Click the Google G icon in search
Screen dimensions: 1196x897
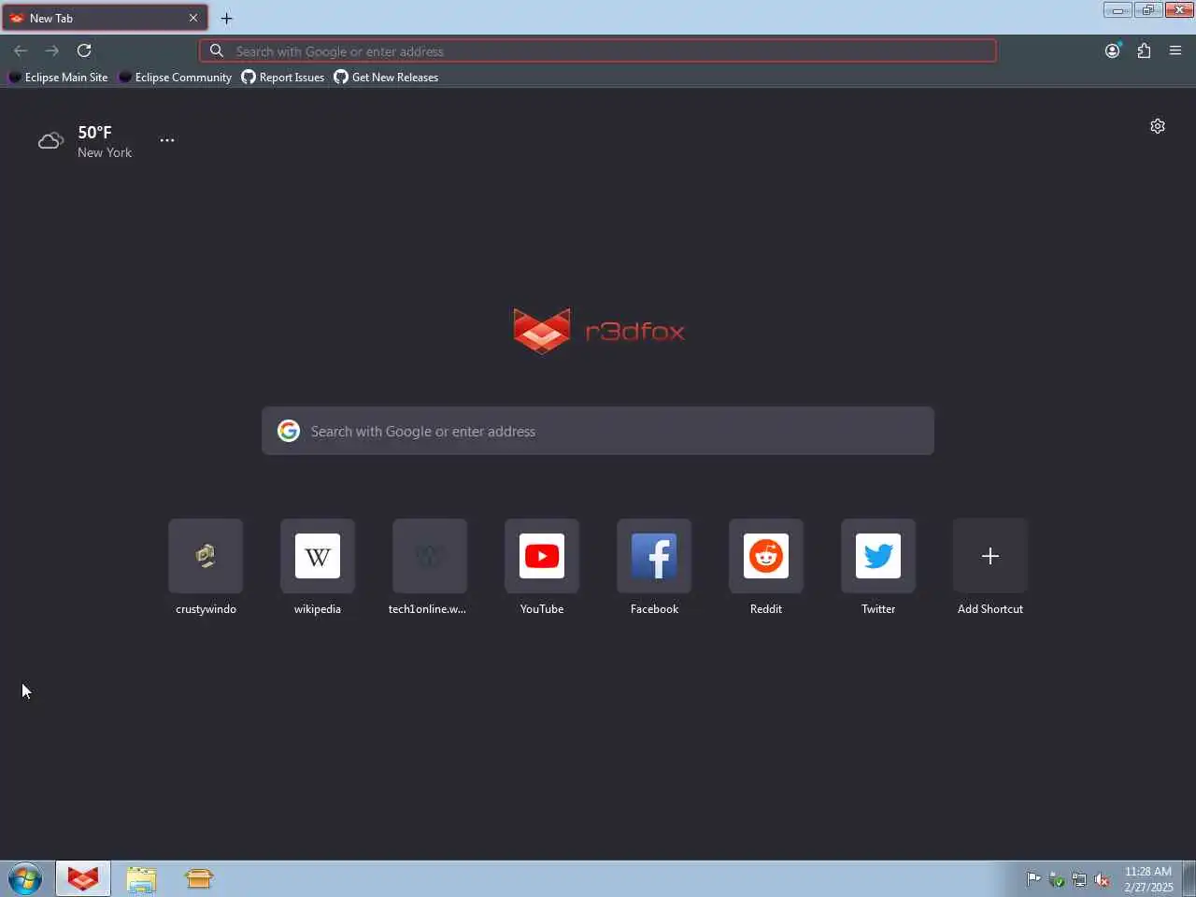pos(289,431)
